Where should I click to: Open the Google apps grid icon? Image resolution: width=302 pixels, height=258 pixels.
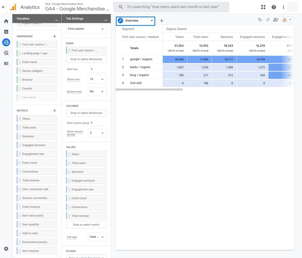coord(263,7)
